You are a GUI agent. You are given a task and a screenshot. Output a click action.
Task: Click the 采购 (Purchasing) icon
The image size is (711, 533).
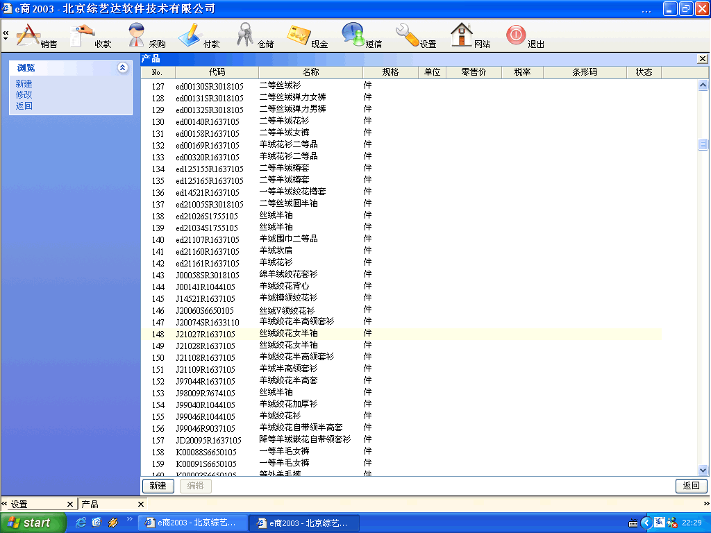[x=138, y=35]
